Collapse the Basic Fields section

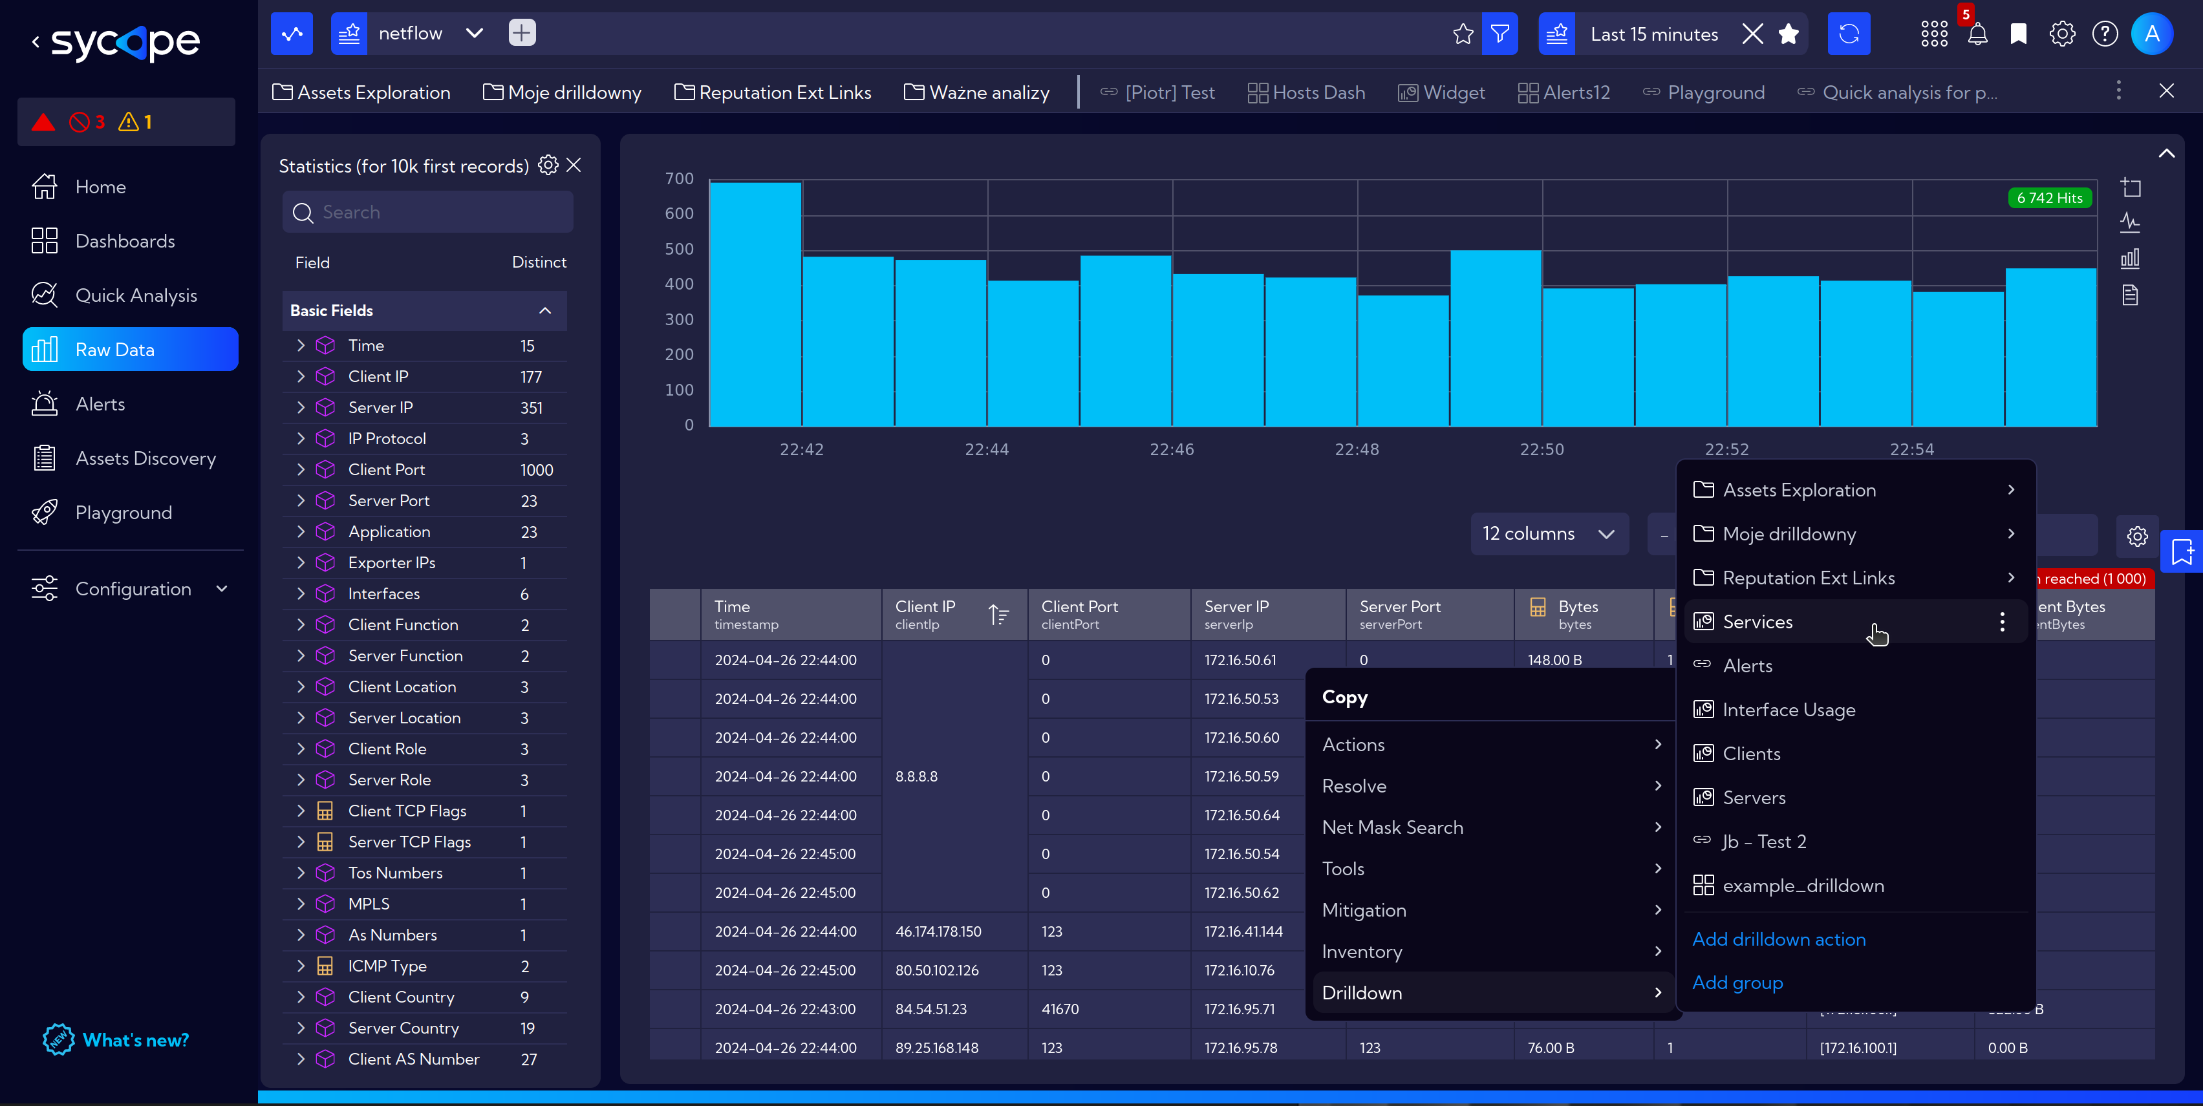pyautogui.click(x=544, y=310)
